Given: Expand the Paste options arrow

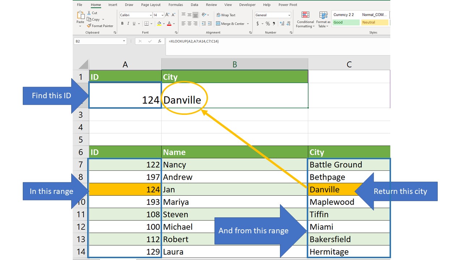Looking at the screenshot, I should click(x=80, y=26).
